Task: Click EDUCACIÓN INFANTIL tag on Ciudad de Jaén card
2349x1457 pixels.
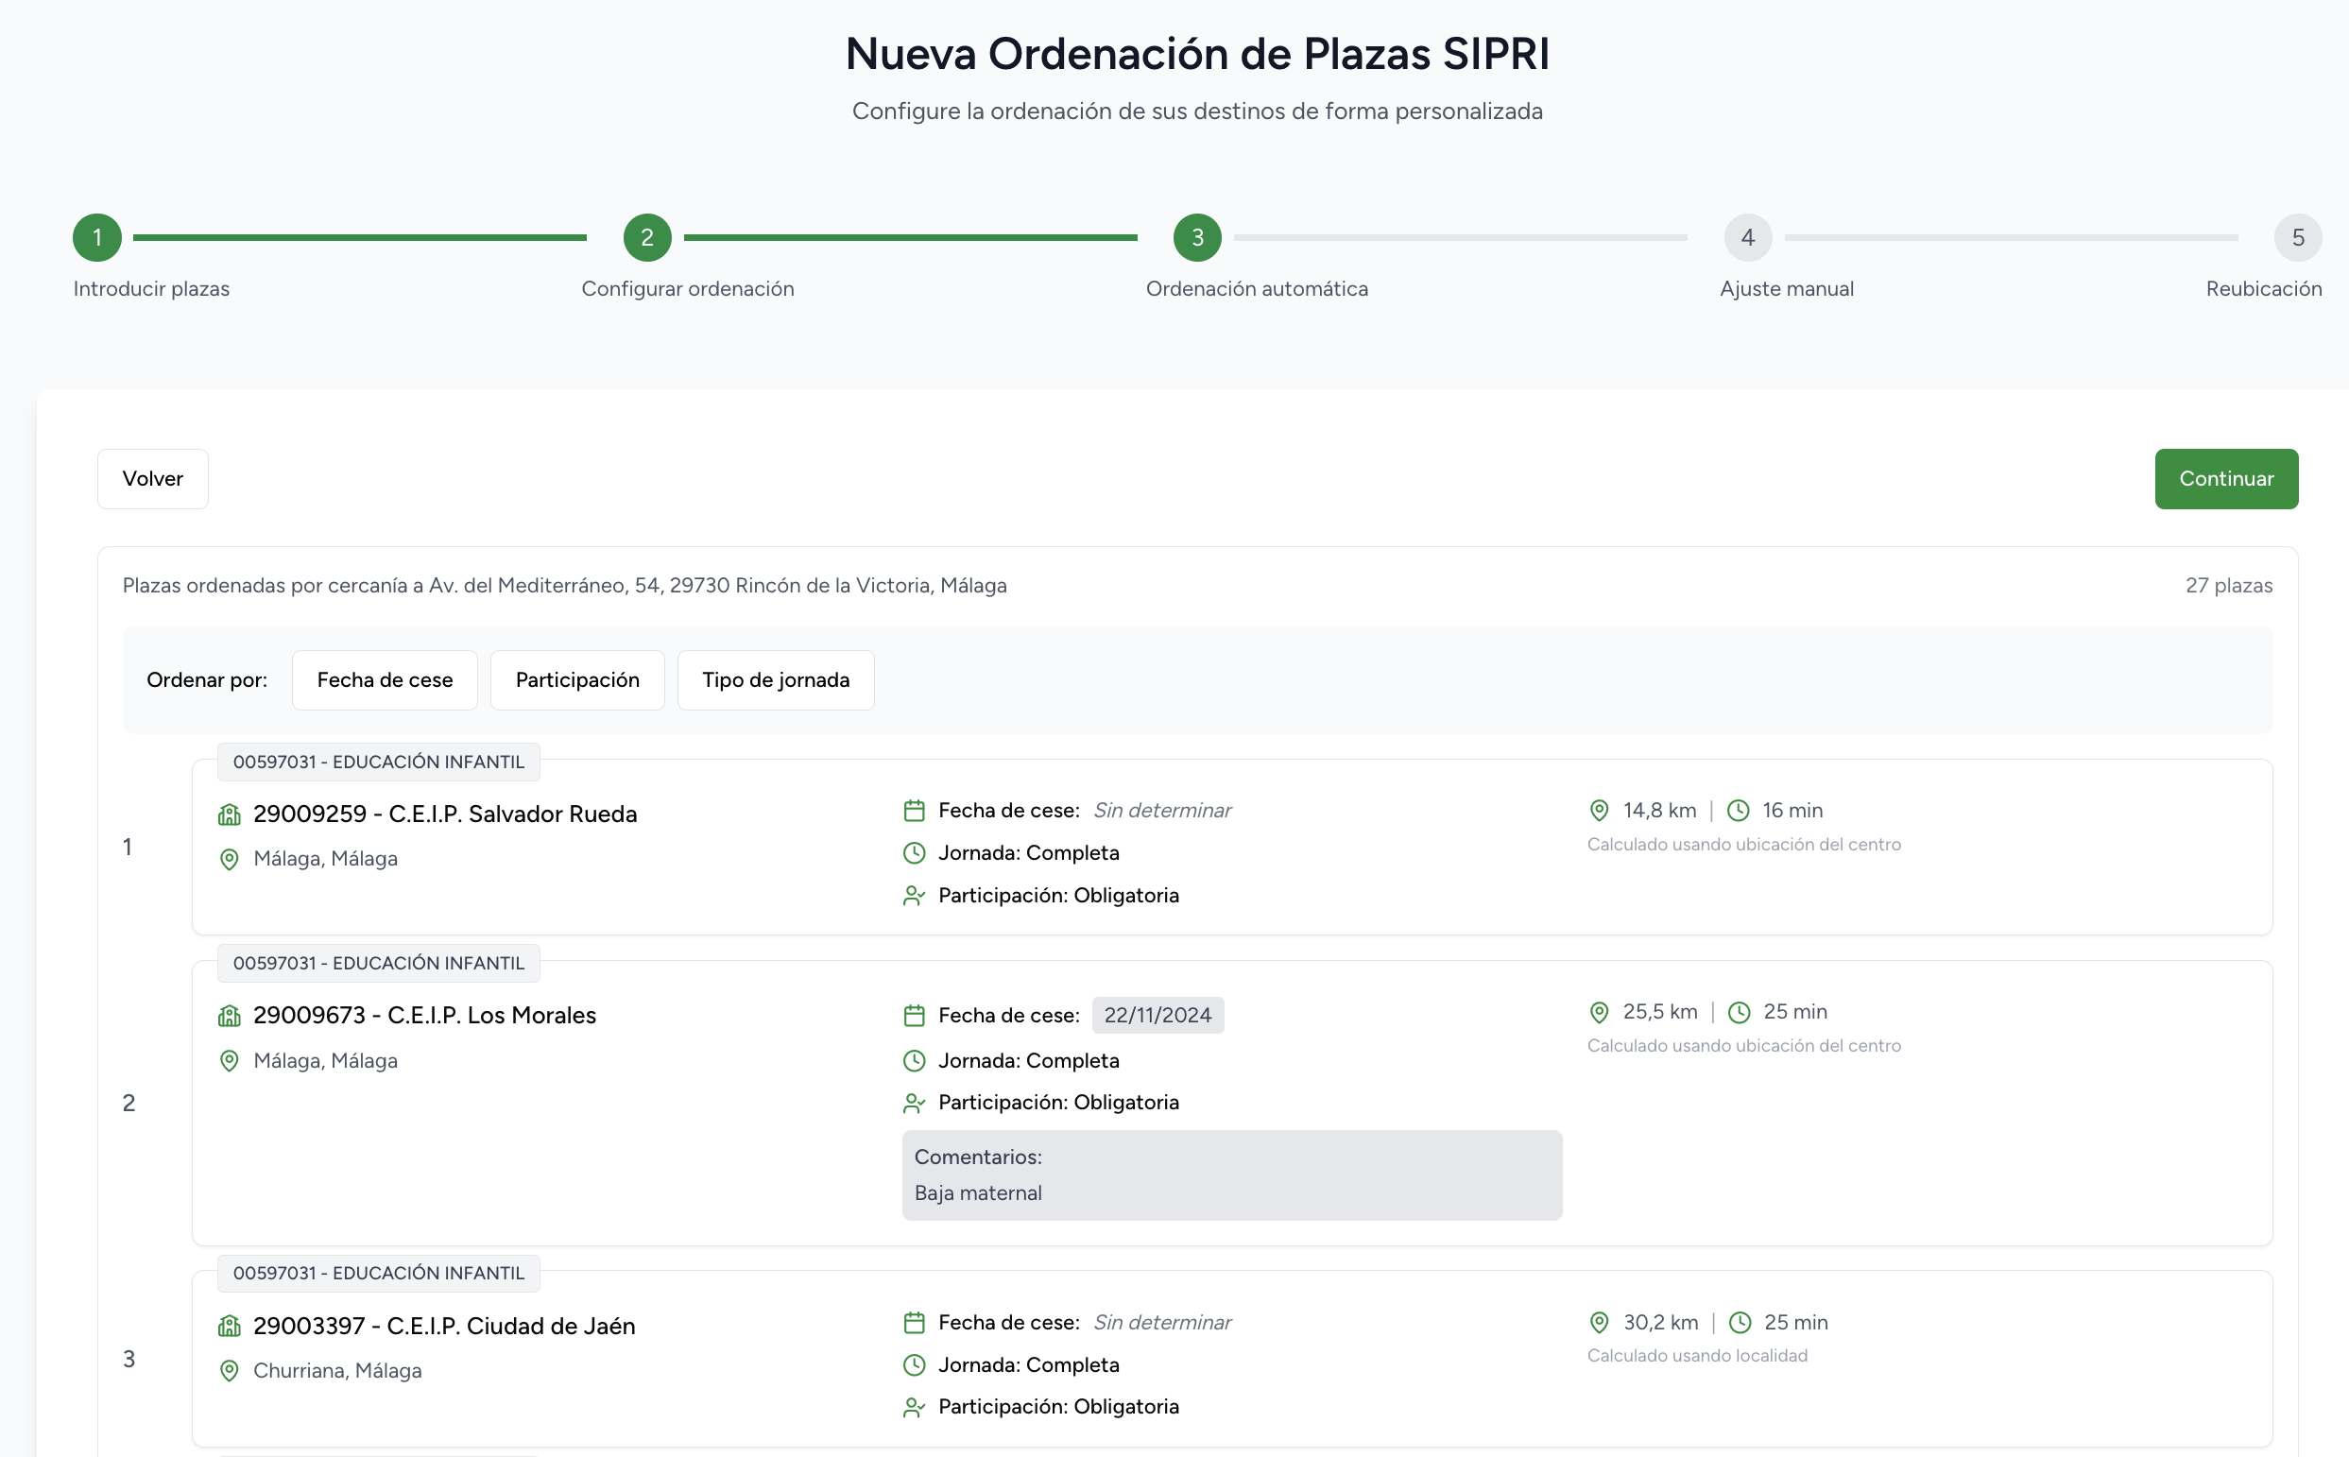Action: [379, 1274]
